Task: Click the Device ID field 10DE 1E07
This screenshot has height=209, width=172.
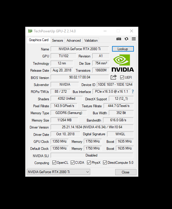Action: pyautogui.click(x=115, y=85)
